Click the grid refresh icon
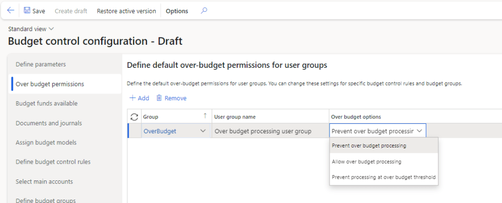This screenshot has width=502, height=203. (x=134, y=117)
